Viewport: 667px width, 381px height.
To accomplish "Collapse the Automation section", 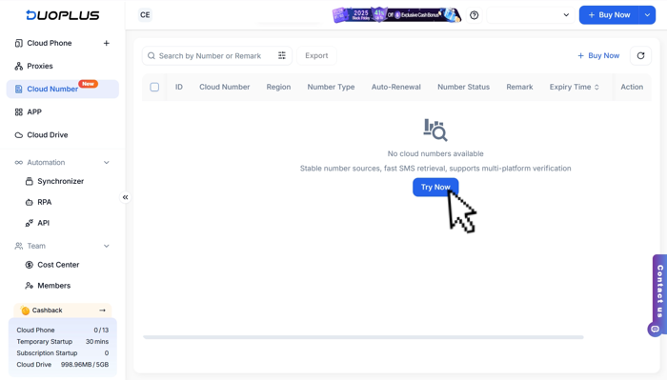I will [106, 163].
